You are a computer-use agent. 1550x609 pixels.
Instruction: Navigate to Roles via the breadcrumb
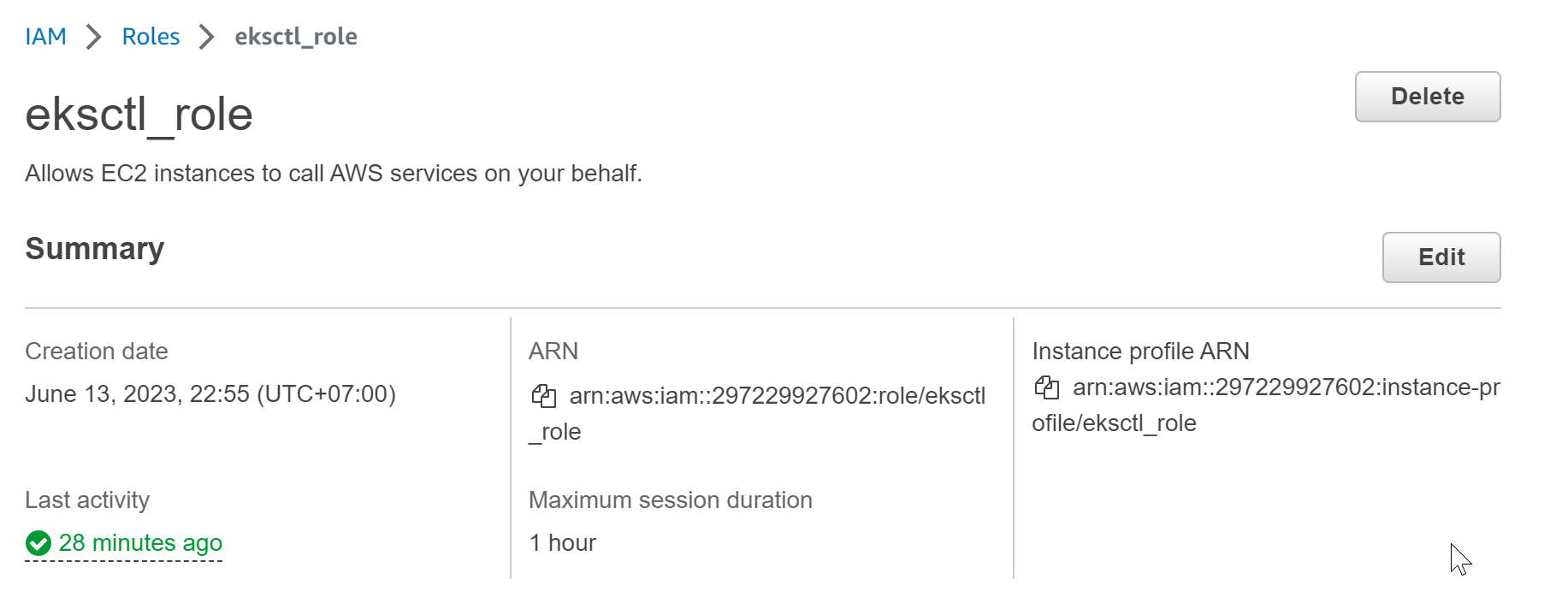click(x=151, y=36)
